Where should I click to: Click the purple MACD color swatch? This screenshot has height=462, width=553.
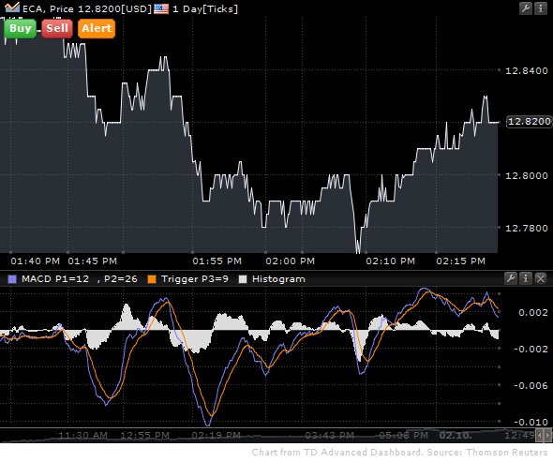(12, 279)
